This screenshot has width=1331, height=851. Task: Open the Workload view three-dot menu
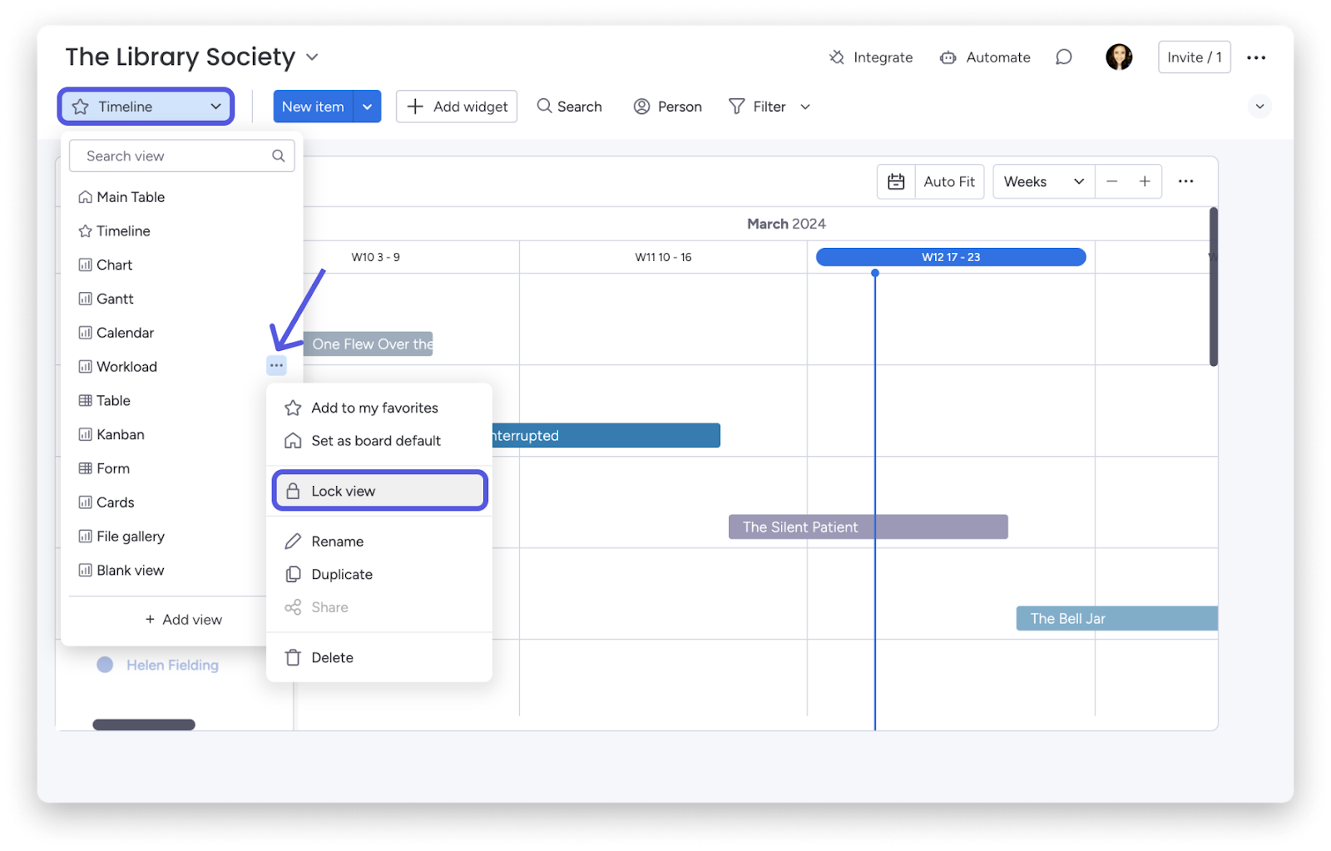276,365
